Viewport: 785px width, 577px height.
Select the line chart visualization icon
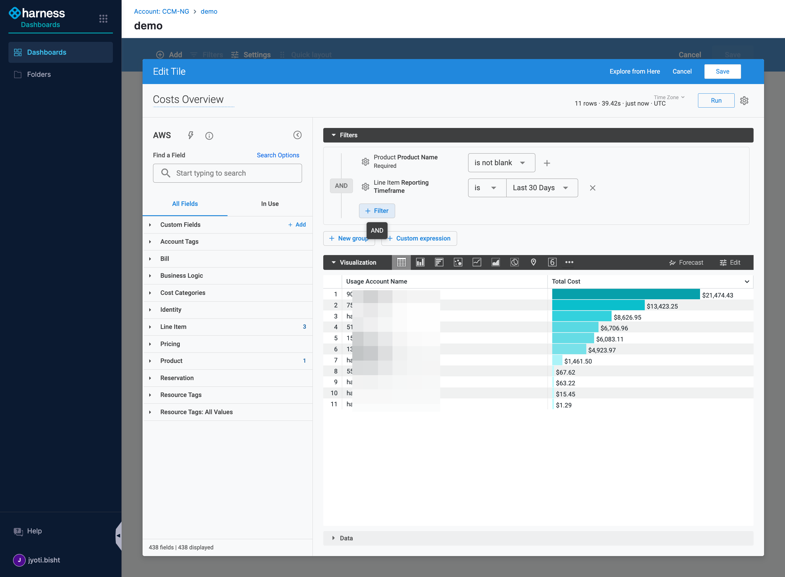coord(477,262)
